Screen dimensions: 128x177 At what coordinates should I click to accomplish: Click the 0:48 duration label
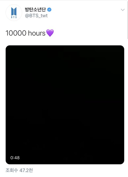pyautogui.click(x=15, y=158)
